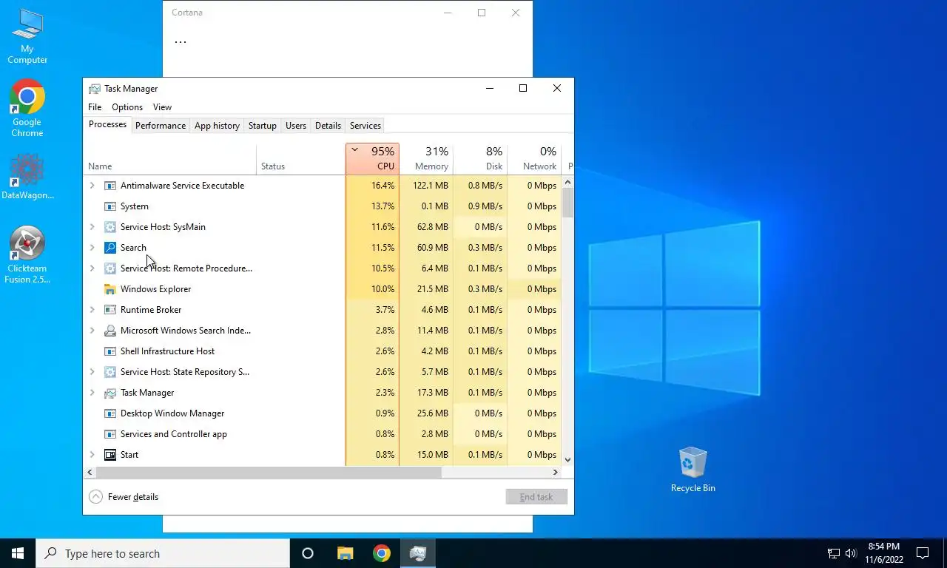Select the Clickteam Fusion 2.5 desktop shortcut

click(x=27, y=255)
